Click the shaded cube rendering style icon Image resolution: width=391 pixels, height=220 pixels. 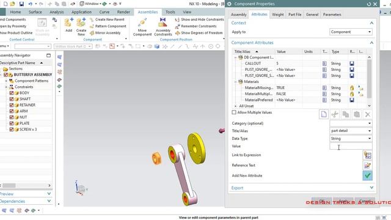pos(156,46)
